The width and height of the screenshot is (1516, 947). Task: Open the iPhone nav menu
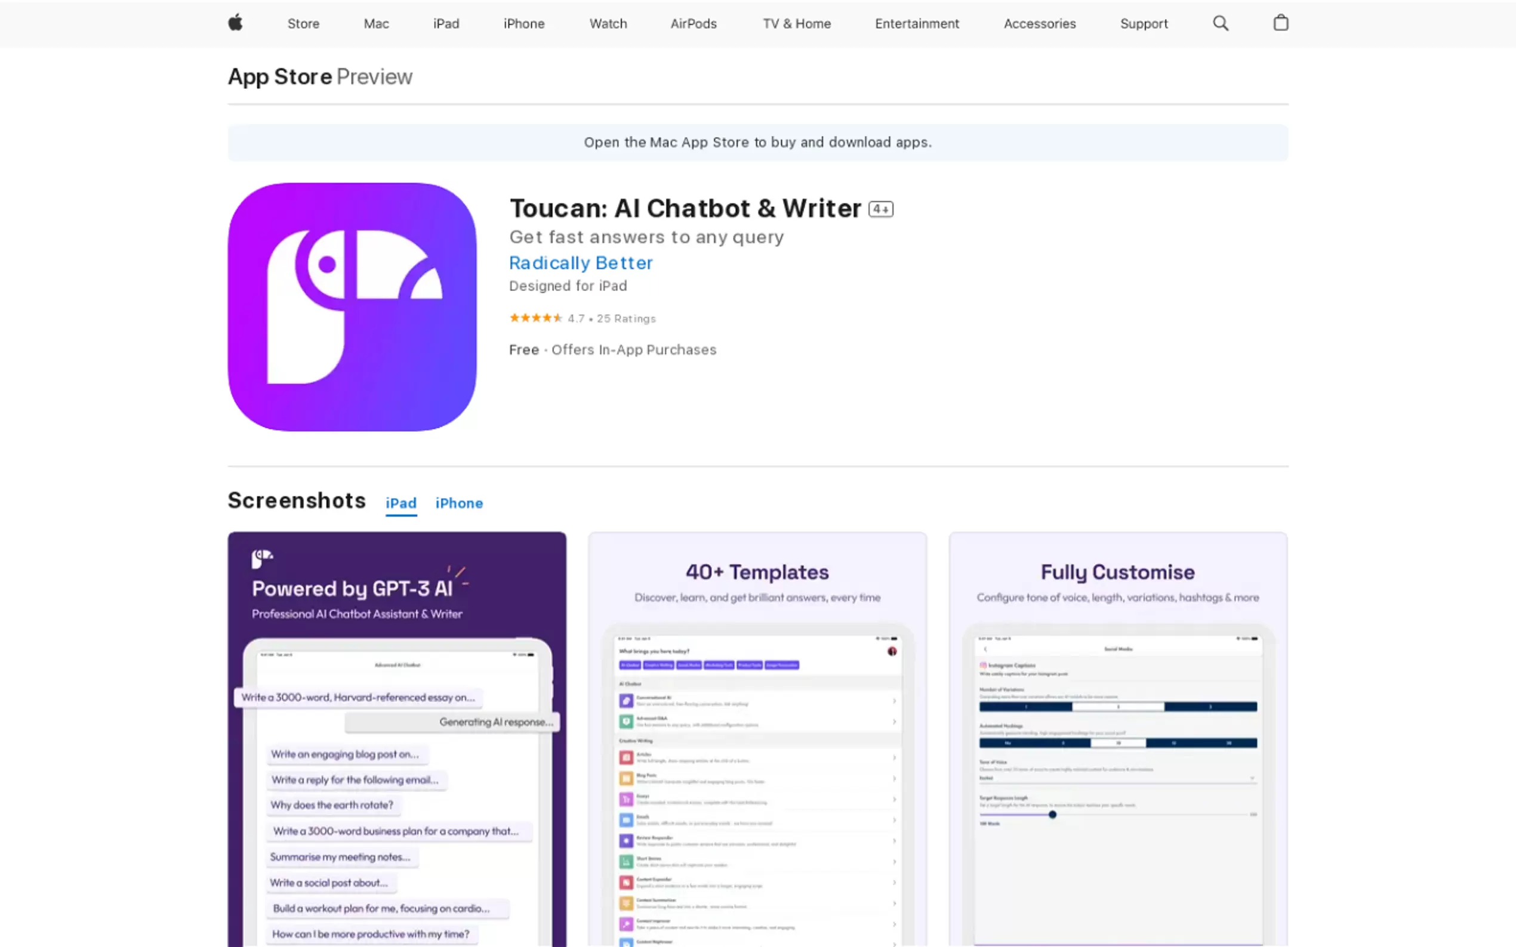[x=524, y=24]
